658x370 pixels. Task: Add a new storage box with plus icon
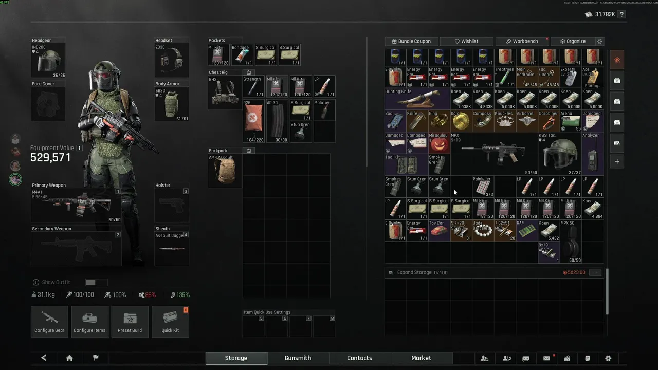tap(617, 161)
